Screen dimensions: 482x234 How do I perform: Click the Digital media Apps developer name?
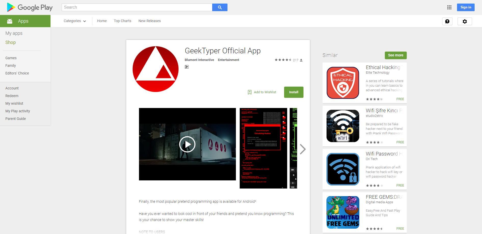[x=379, y=202]
